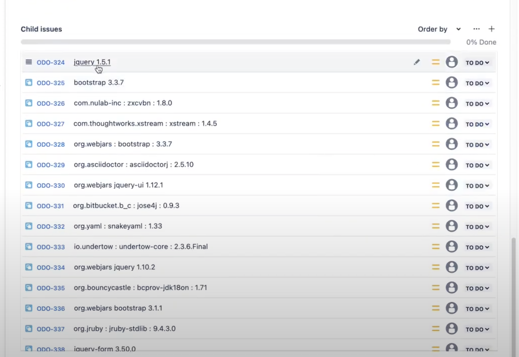Click the unassigned avatar for ODO-337
Screen dimensions: 519x357
click(x=452, y=329)
